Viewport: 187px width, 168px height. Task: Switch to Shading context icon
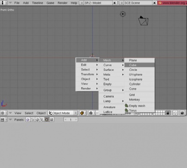pyautogui.click(x=37, y=119)
